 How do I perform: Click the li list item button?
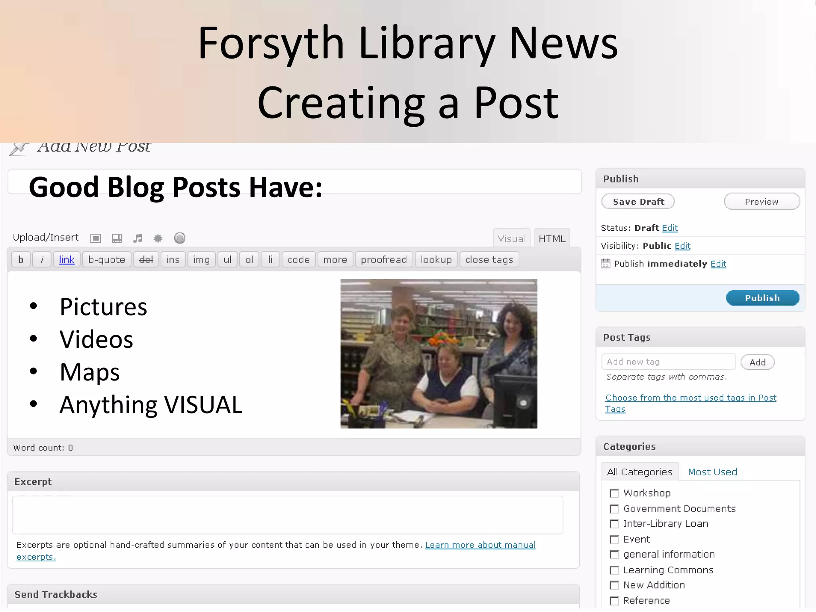point(271,260)
